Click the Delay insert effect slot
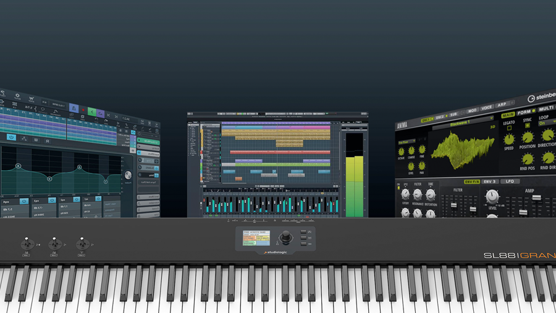Image resolution: width=556 pixels, height=313 pixels. pos(148,175)
